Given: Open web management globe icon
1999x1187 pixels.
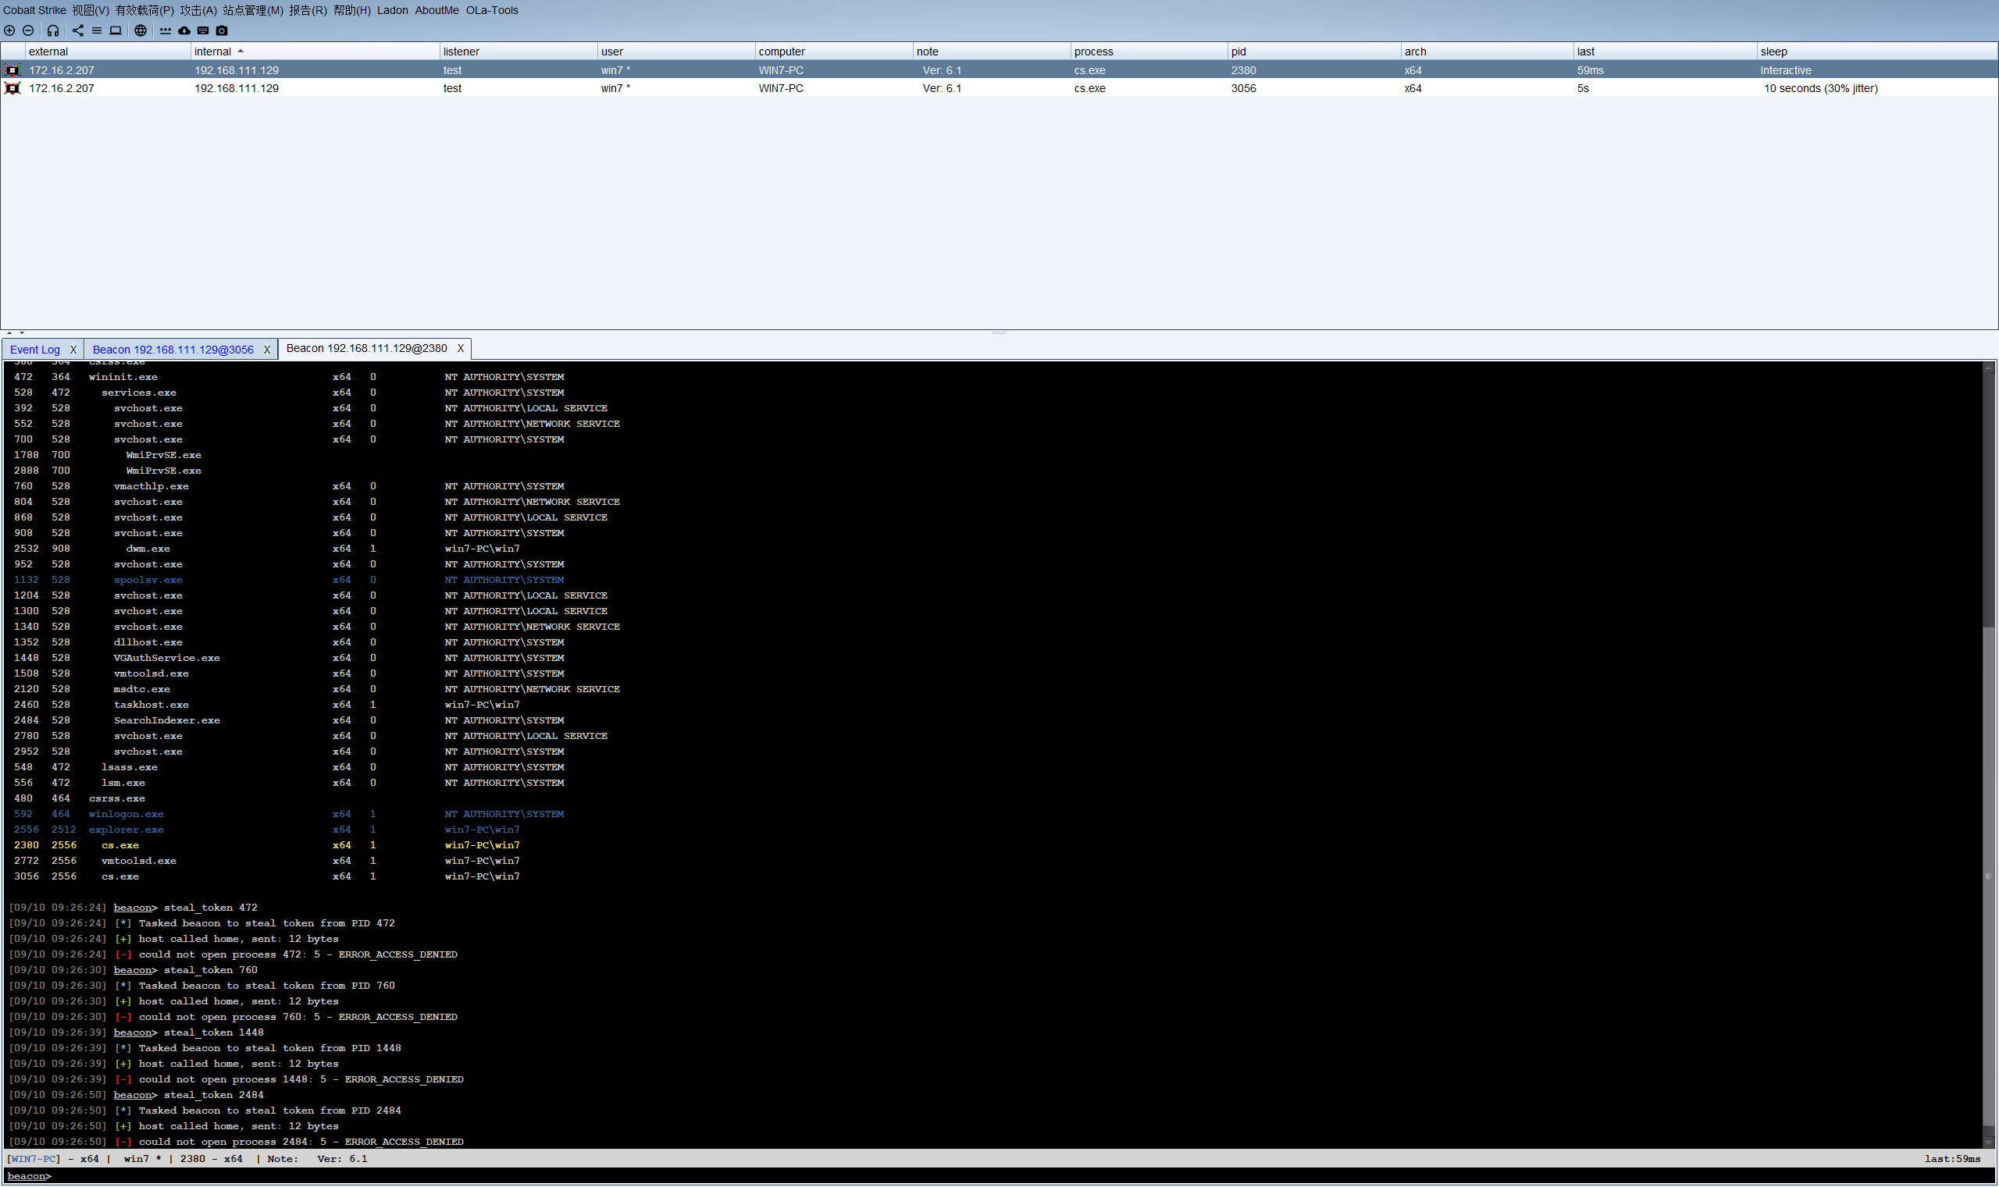Looking at the screenshot, I should (140, 30).
